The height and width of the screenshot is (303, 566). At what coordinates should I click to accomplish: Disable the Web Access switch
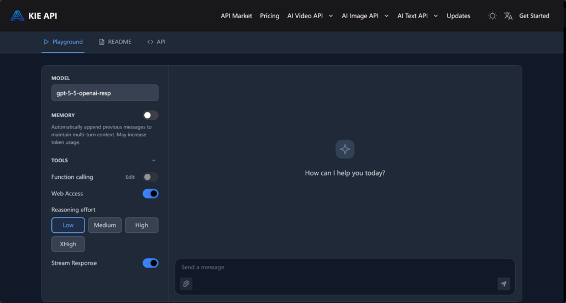pos(150,194)
